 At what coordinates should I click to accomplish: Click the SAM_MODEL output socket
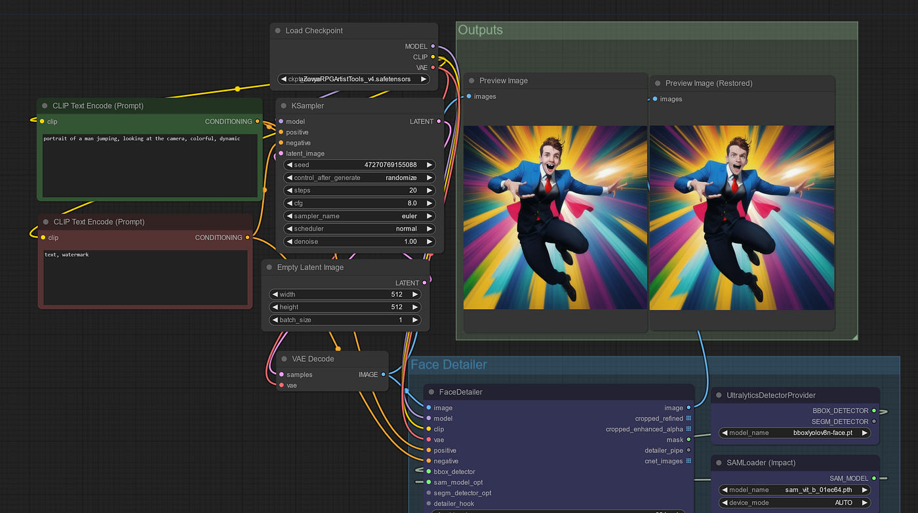pyautogui.click(x=874, y=478)
